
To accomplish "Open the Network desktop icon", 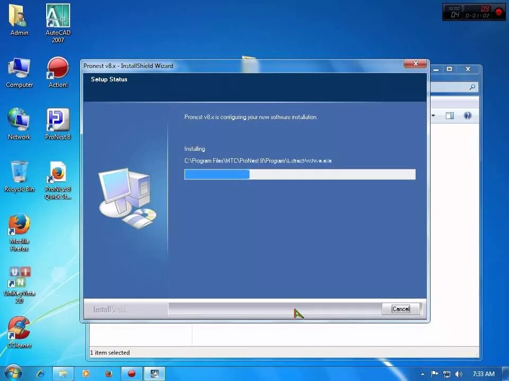I will pos(19,124).
